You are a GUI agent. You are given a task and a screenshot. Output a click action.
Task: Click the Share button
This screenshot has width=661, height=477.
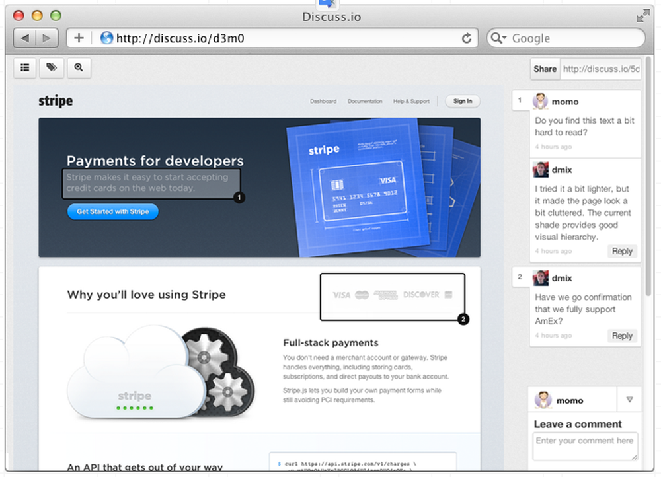pos(545,69)
